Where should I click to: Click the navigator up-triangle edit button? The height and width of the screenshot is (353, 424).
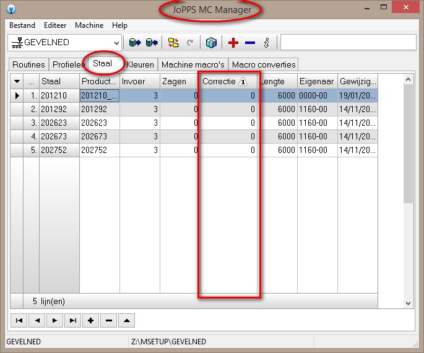(x=126, y=321)
